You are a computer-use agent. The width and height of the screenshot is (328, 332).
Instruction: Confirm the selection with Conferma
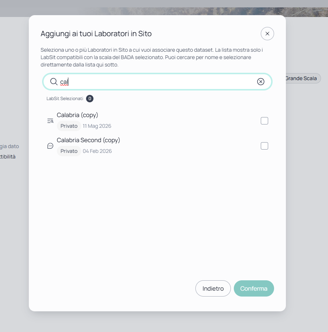254,288
